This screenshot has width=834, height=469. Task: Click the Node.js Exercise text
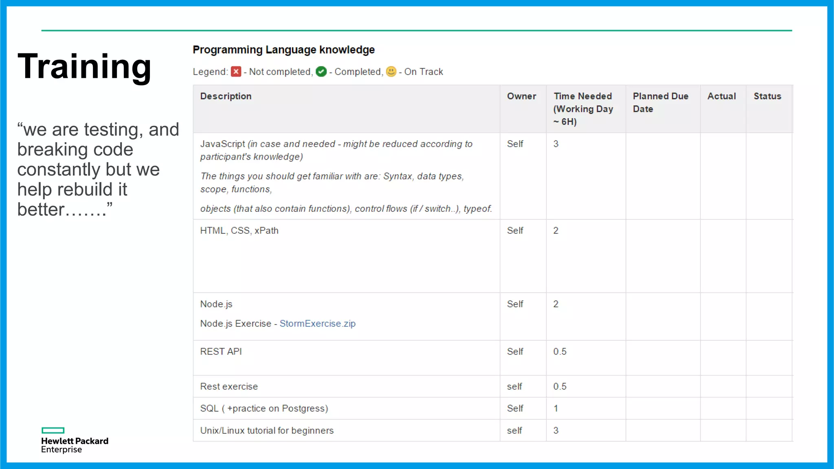[235, 324]
